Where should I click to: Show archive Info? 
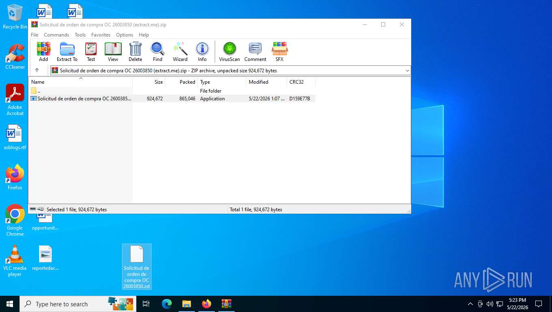[x=202, y=52]
